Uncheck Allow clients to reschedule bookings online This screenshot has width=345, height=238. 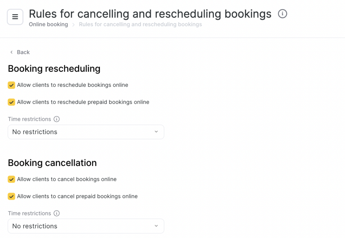[x=11, y=85]
